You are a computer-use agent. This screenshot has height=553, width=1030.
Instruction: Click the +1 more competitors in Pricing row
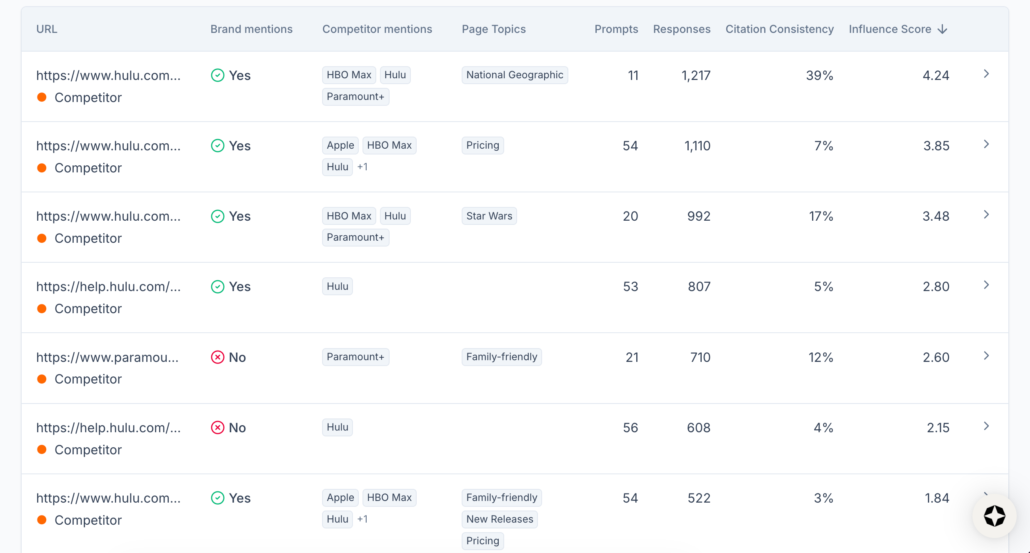[x=362, y=167]
